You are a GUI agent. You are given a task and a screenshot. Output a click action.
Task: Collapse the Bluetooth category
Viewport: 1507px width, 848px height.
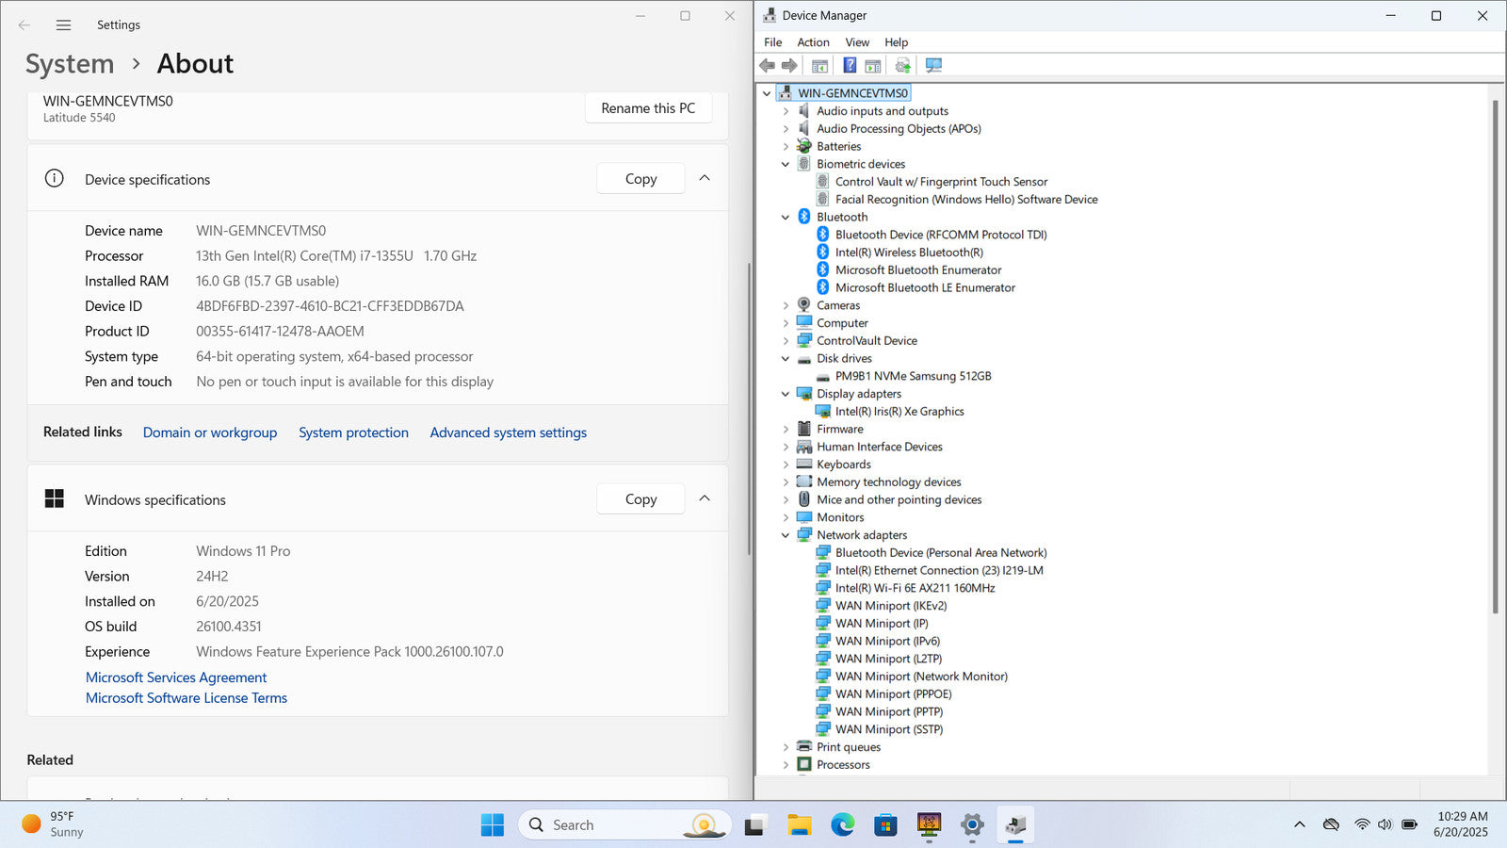786,218
